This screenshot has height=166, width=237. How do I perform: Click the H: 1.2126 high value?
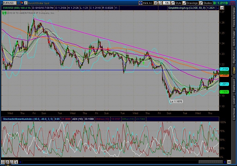click(73, 8)
